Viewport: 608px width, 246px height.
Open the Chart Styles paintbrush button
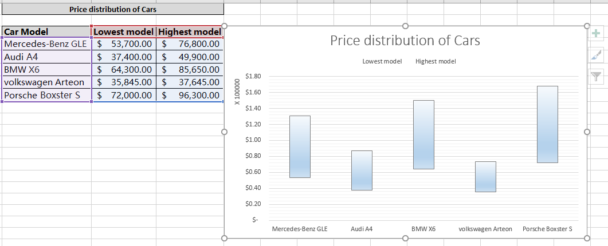click(x=595, y=55)
